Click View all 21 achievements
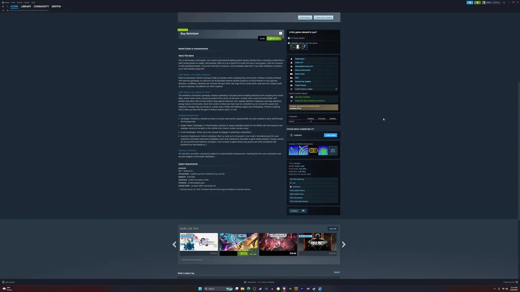Viewport: 520px width, 292px height. [x=333, y=150]
